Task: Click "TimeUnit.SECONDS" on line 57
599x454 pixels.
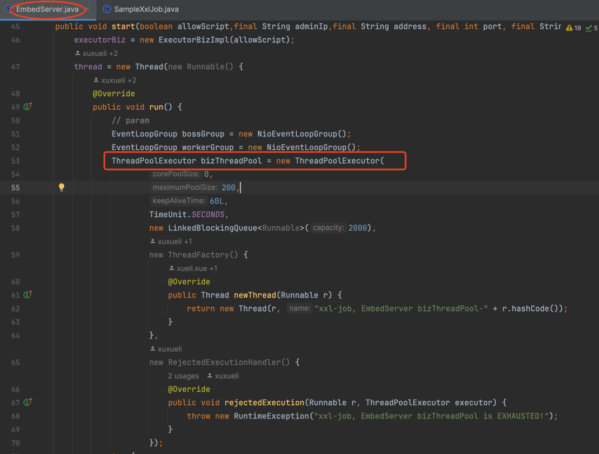Action: click(x=187, y=215)
